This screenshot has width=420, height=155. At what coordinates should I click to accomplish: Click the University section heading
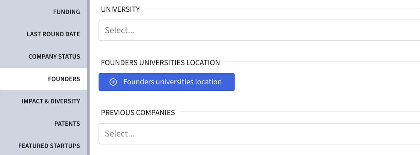(x=120, y=9)
